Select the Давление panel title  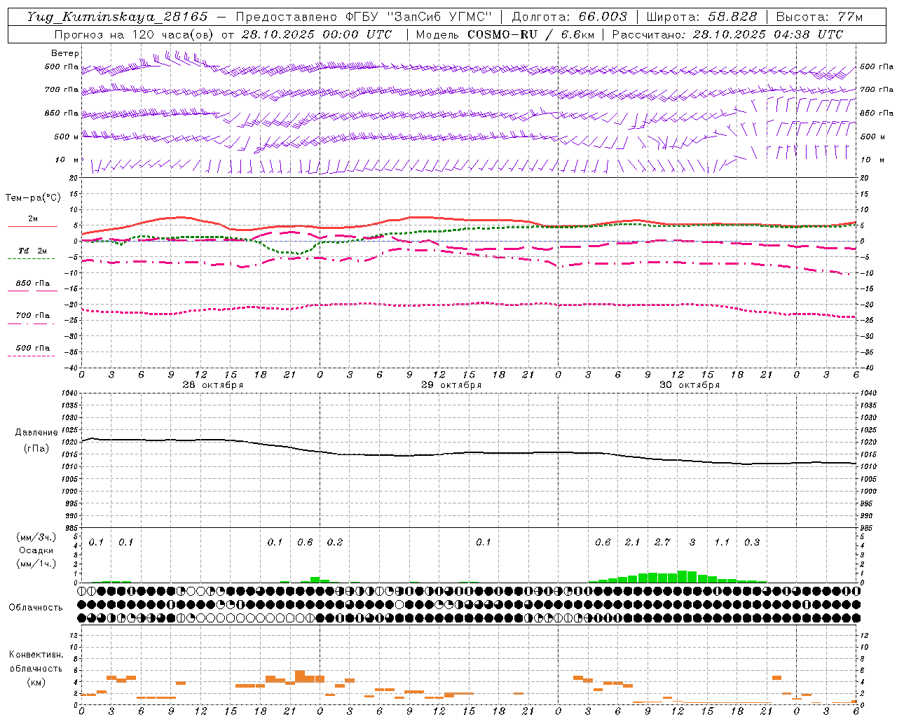pos(36,433)
